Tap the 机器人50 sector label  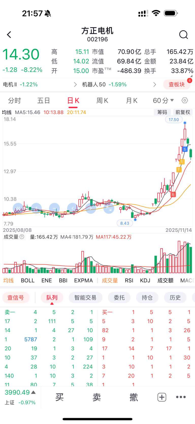(94, 84)
